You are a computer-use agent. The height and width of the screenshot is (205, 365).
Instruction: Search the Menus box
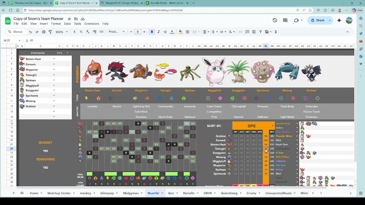coord(16,32)
